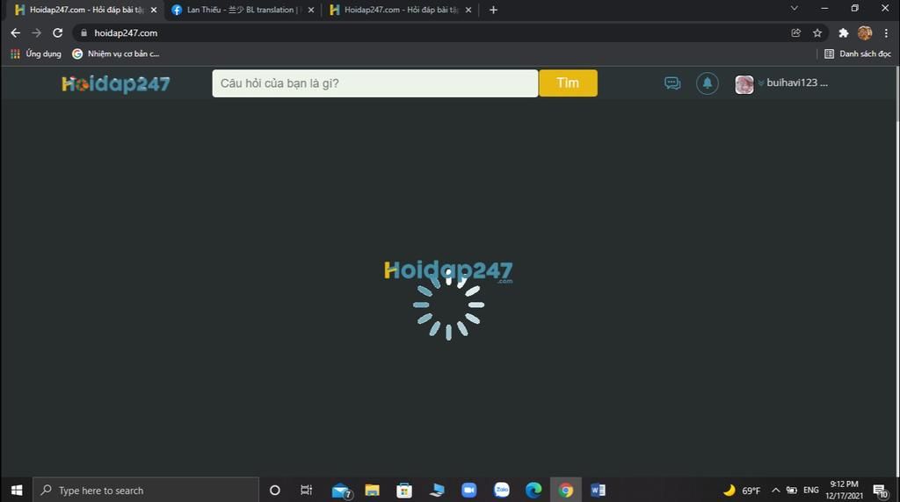Image resolution: width=900 pixels, height=502 pixels.
Task: Click the yellow Tìm search button
Action: tap(568, 83)
